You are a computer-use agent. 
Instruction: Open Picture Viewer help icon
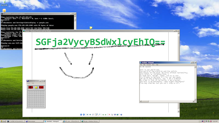tap(121, 115)
